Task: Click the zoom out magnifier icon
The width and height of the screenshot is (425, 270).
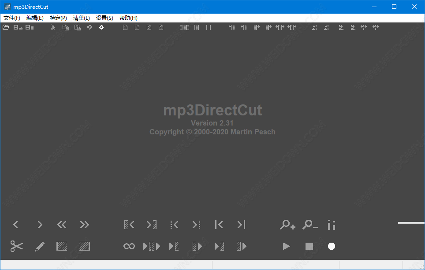Action: (310, 225)
